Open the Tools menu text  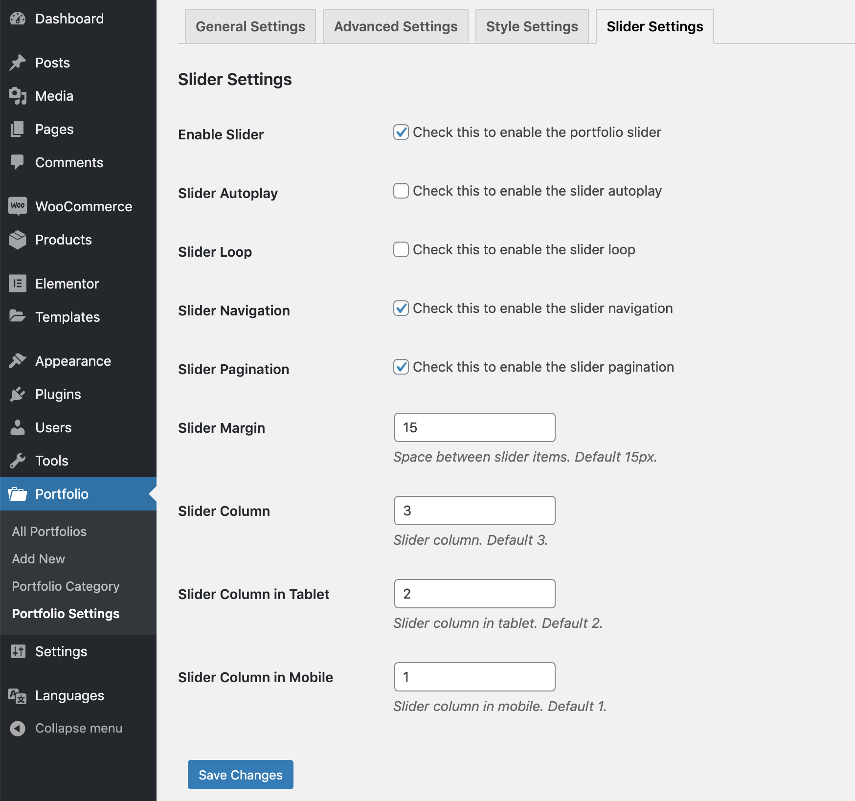click(52, 461)
